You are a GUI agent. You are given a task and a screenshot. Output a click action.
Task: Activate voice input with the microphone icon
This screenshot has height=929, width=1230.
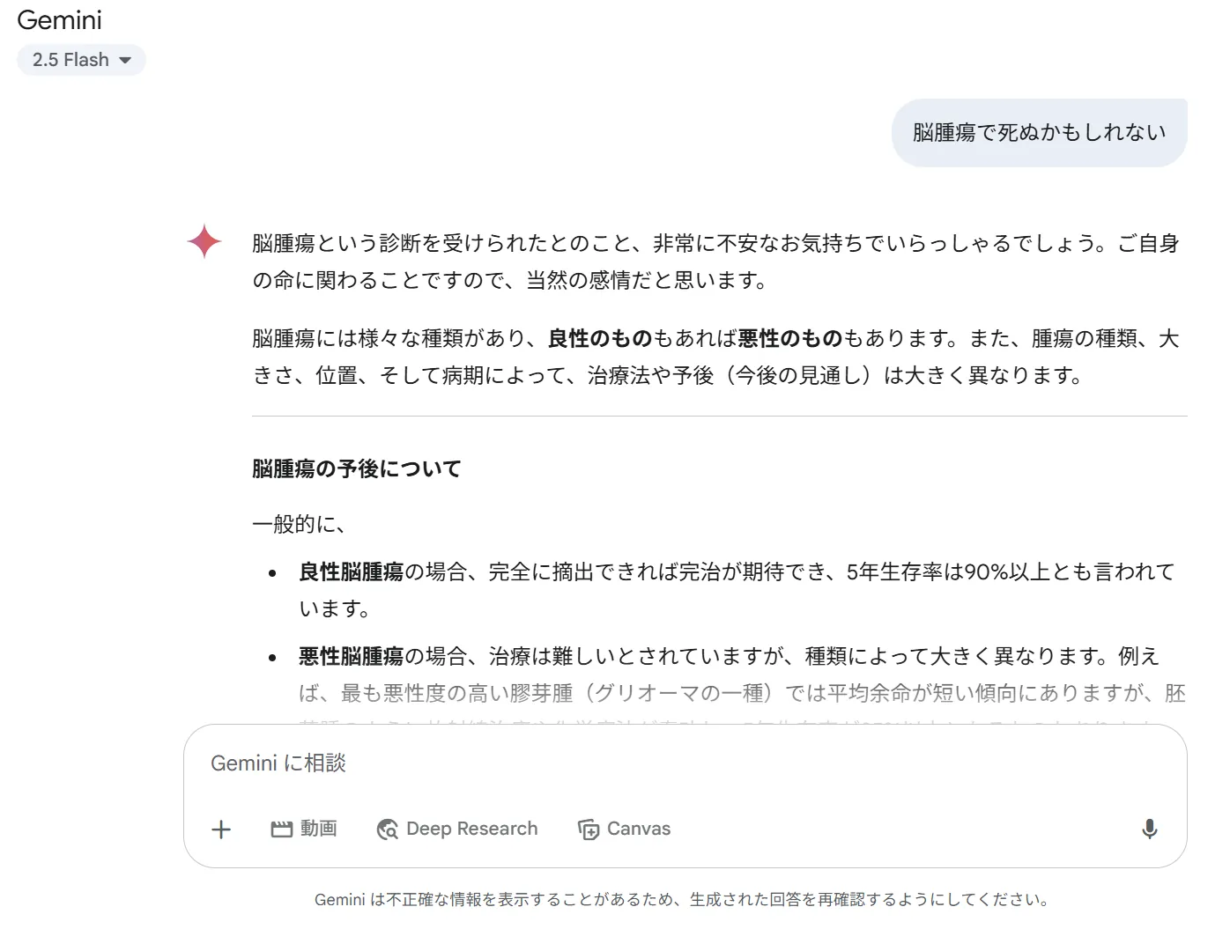tap(1148, 829)
